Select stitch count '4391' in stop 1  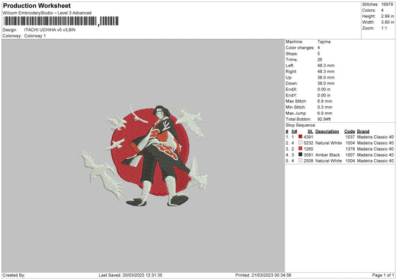[308, 137]
